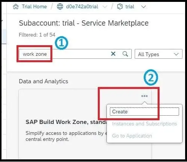Open the trial subaccount breadcrumb link

click(x=130, y=6)
